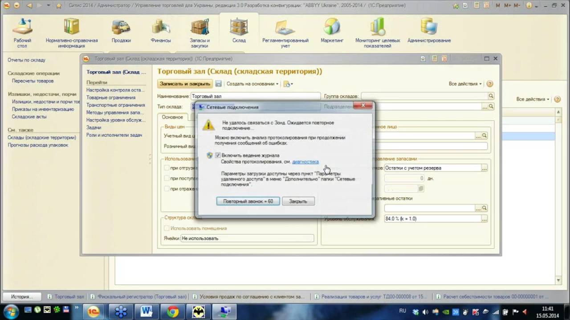This screenshot has width=570, height=320.
Task: Click the help icon in Торговый зал form
Action: (x=490, y=84)
